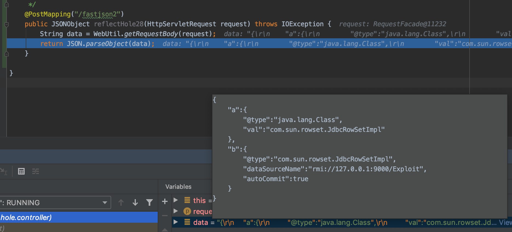Image resolution: width=512 pixels, height=232 pixels.
Task: Click IOException in the throws clause
Action: point(302,24)
